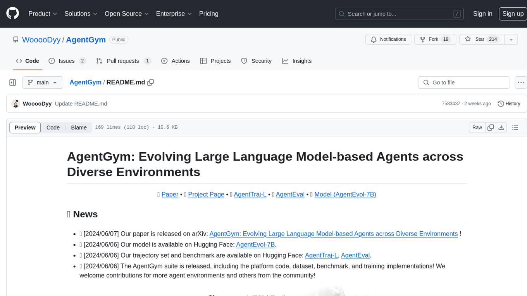Switch to the Pull requests tab
This screenshot has height=296, width=527.
(124, 61)
